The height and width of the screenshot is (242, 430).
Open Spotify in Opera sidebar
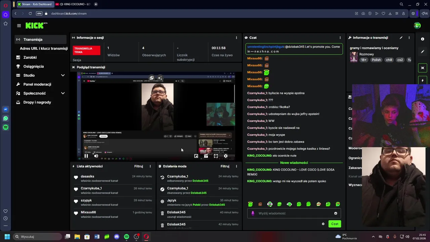(x=5, y=127)
